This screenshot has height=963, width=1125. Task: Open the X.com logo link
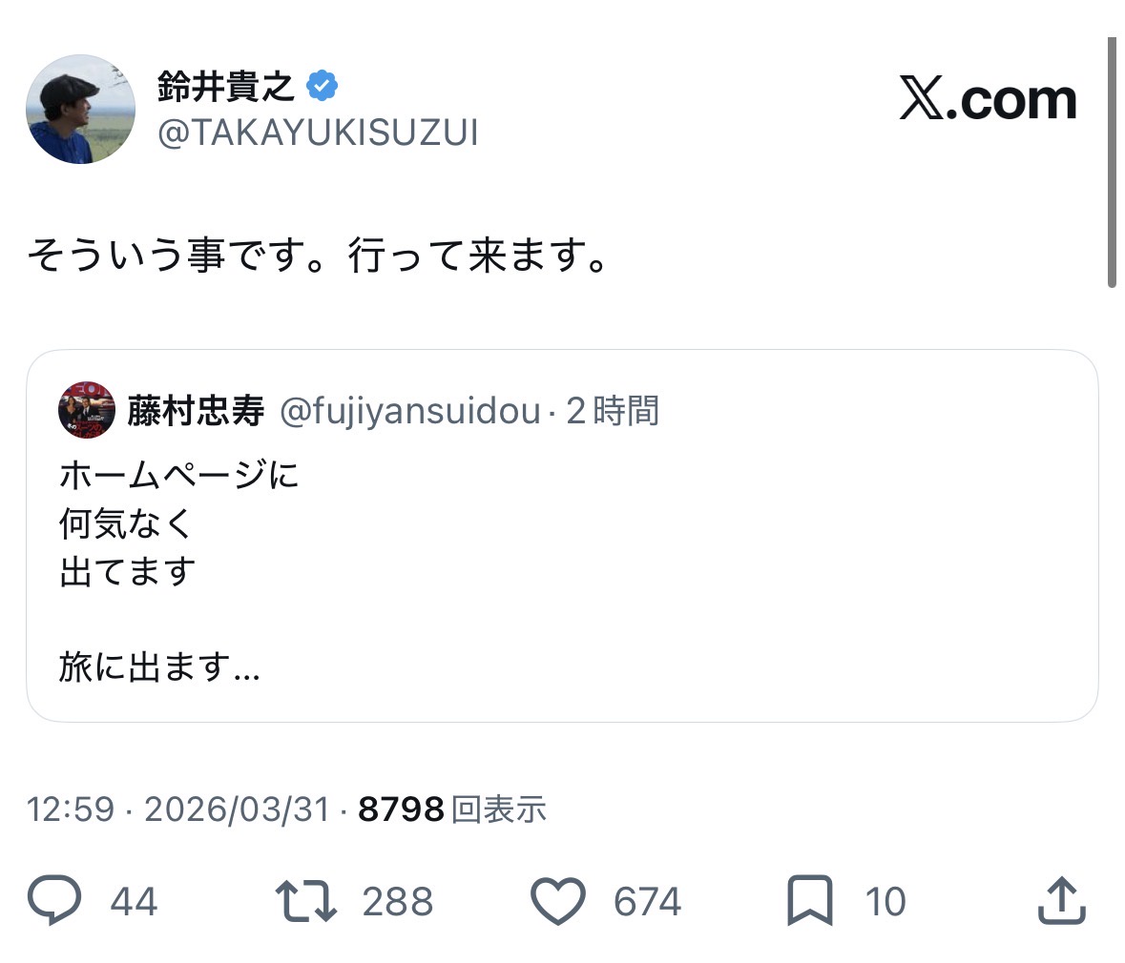click(x=988, y=100)
